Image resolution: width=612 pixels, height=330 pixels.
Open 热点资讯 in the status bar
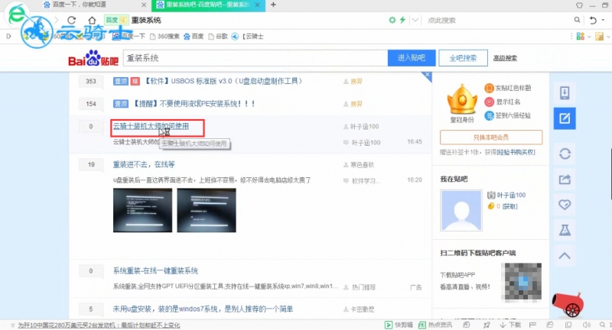pos(435,325)
